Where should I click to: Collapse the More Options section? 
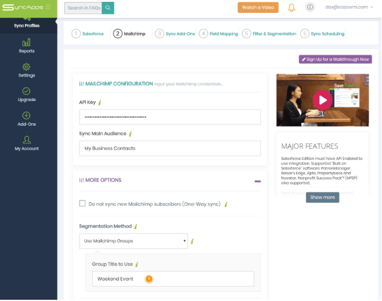point(258,181)
